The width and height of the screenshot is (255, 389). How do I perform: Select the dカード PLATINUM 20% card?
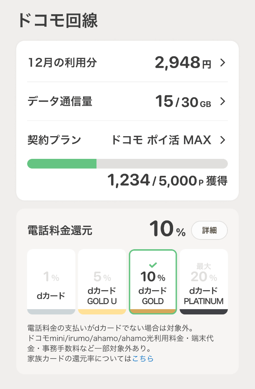(x=204, y=282)
